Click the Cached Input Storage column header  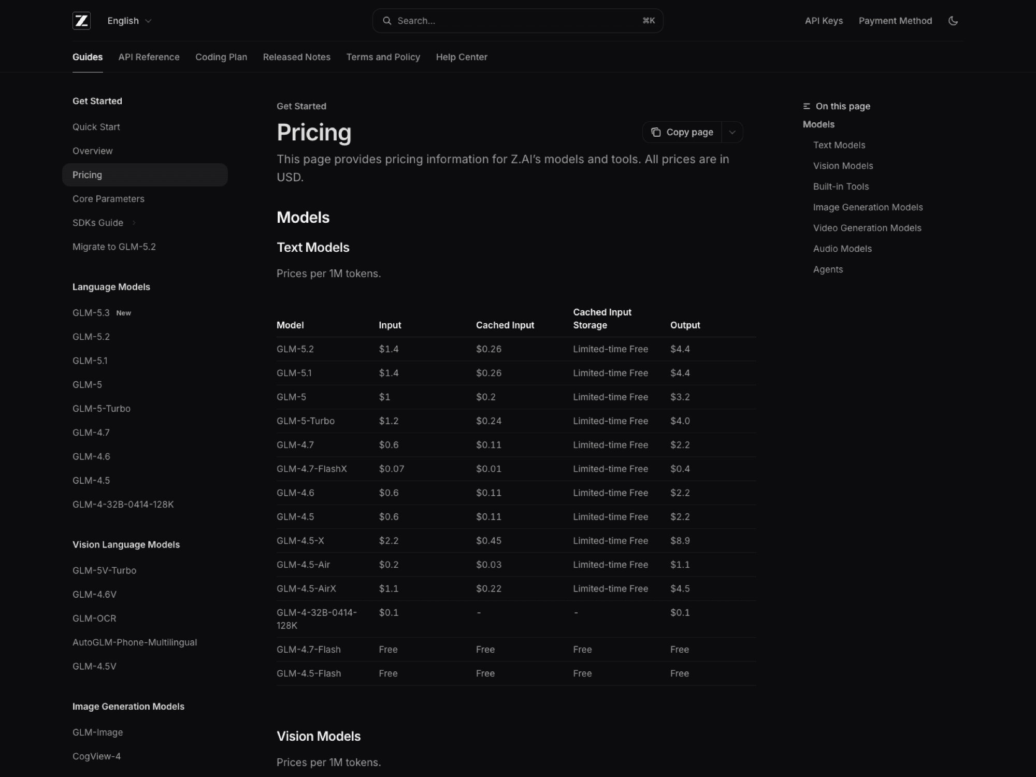[602, 319]
